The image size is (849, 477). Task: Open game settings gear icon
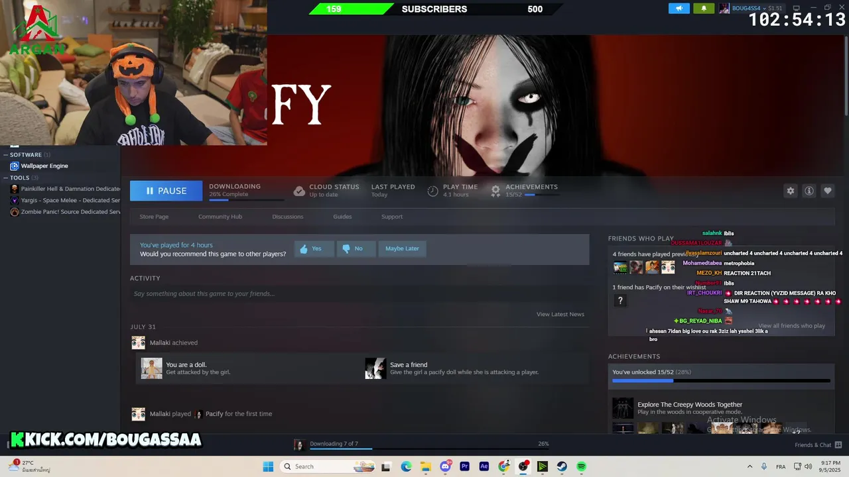pos(791,191)
